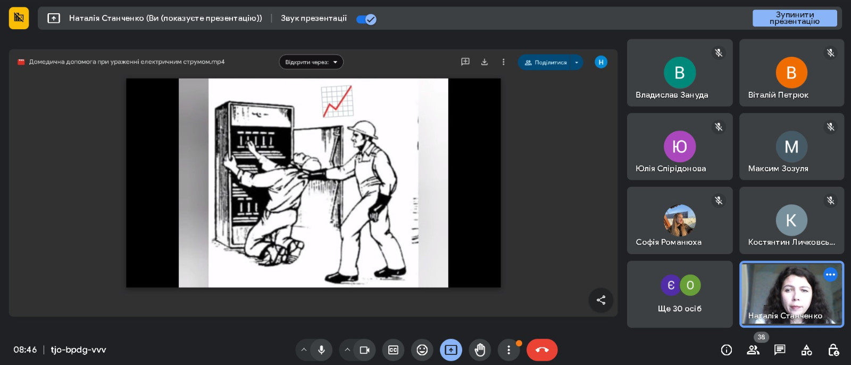Expand camera video settings arrow
Image resolution: width=851 pixels, height=365 pixels.
pos(347,350)
